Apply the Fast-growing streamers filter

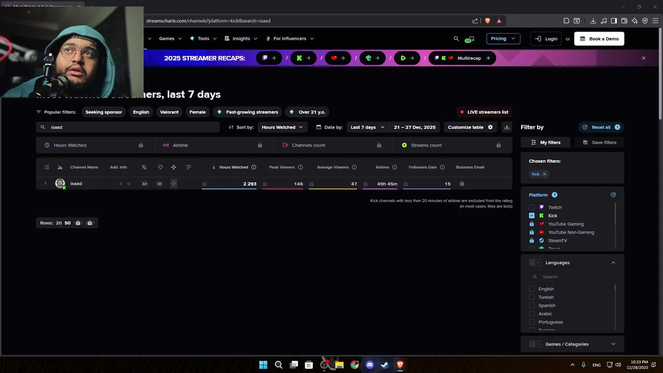coord(248,112)
